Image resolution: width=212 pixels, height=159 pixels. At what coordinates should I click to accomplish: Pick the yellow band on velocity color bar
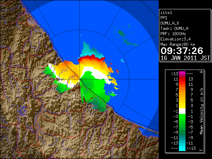(182, 106)
